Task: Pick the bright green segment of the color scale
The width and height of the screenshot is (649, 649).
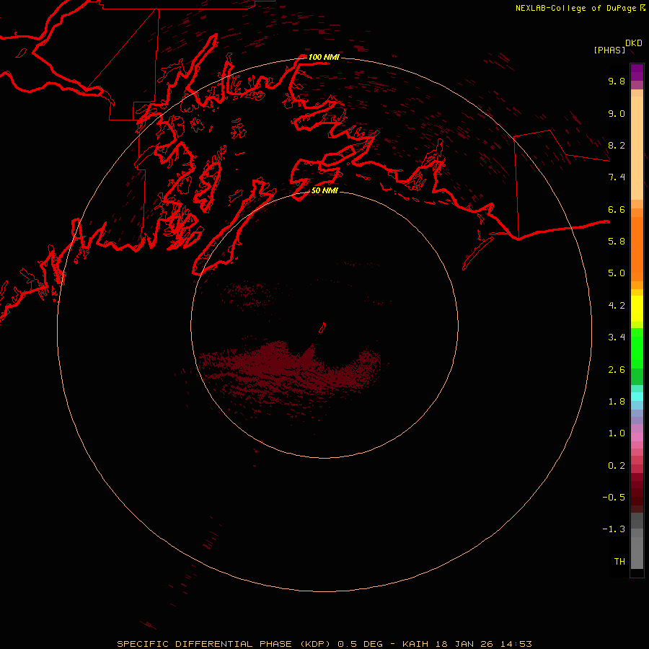Action: 637,348
